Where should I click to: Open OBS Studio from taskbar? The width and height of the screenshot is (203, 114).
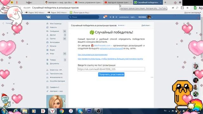pos(98,111)
